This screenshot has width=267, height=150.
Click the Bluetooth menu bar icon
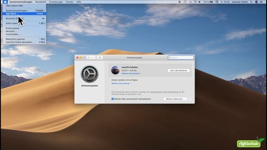coord(190,2)
